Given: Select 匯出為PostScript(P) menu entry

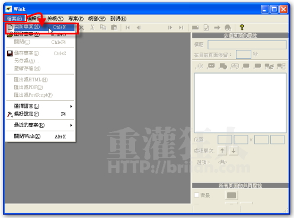Looking at the screenshot, I should (x=40, y=95).
